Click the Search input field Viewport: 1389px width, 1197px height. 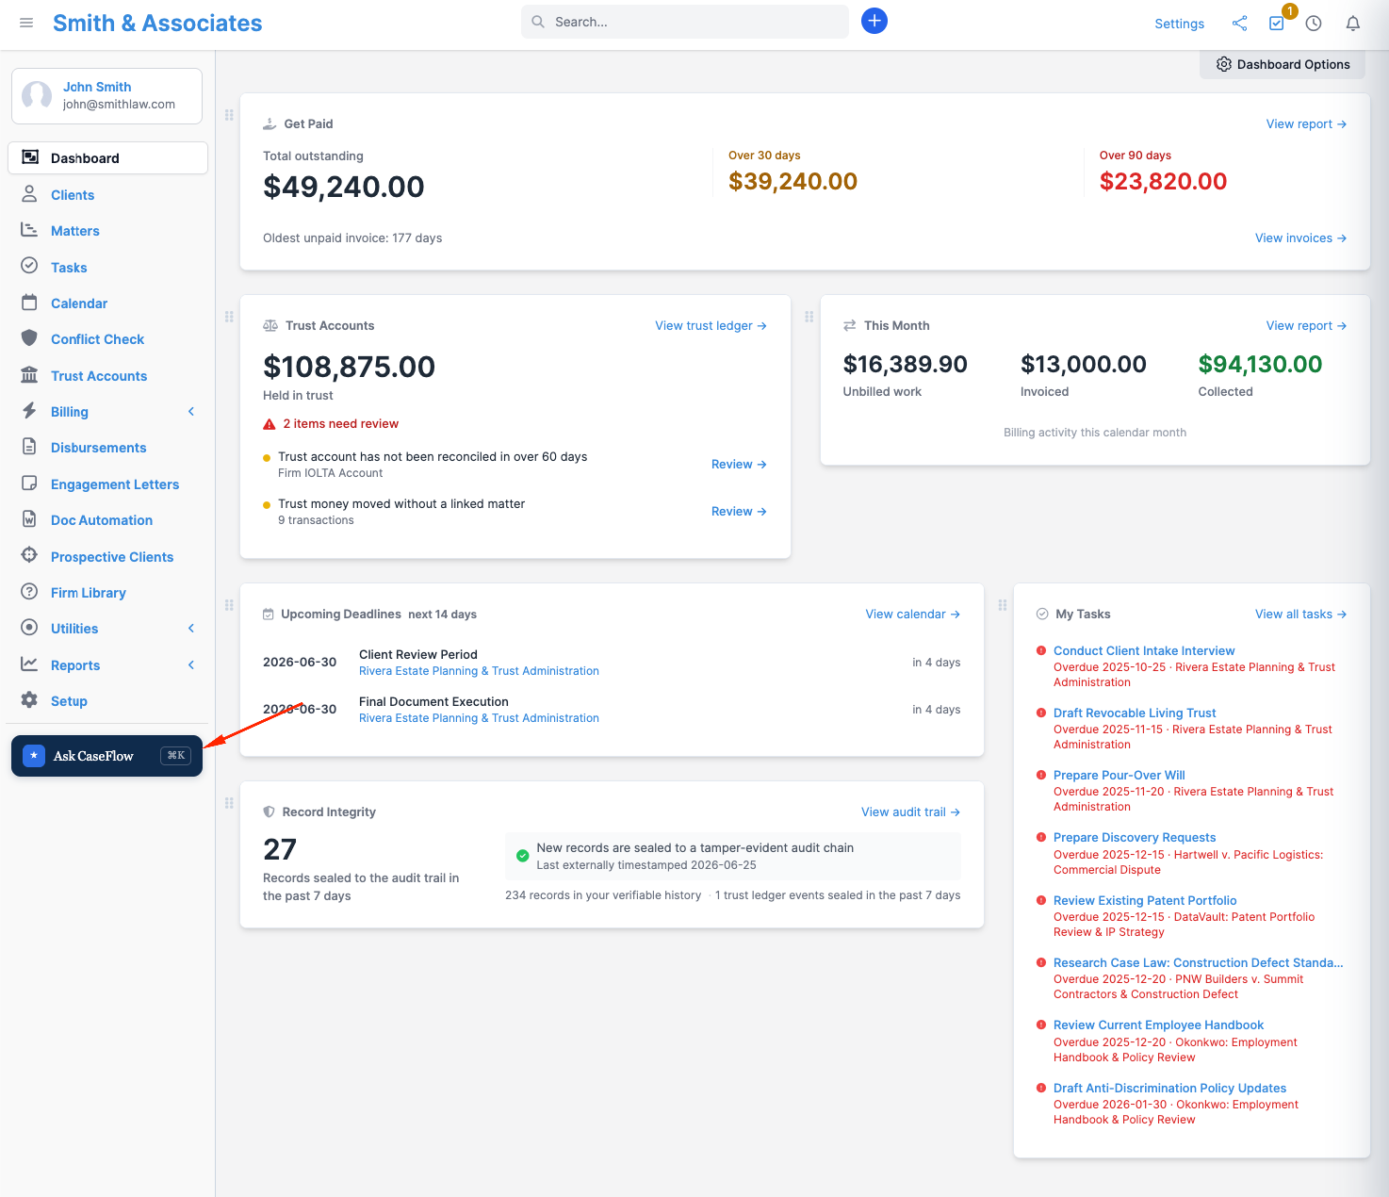(x=685, y=22)
